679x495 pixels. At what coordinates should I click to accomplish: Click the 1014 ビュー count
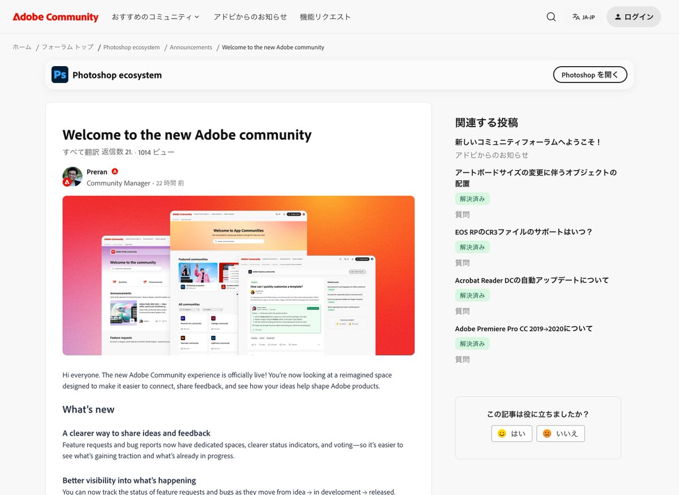click(156, 152)
